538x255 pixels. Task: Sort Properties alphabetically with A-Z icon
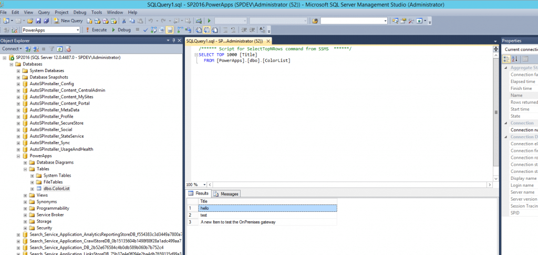click(x=515, y=59)
